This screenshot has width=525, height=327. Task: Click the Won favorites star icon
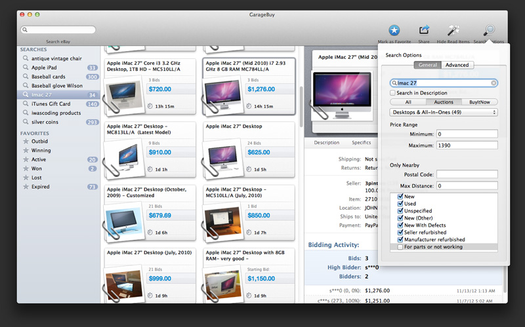click(26, 168)
